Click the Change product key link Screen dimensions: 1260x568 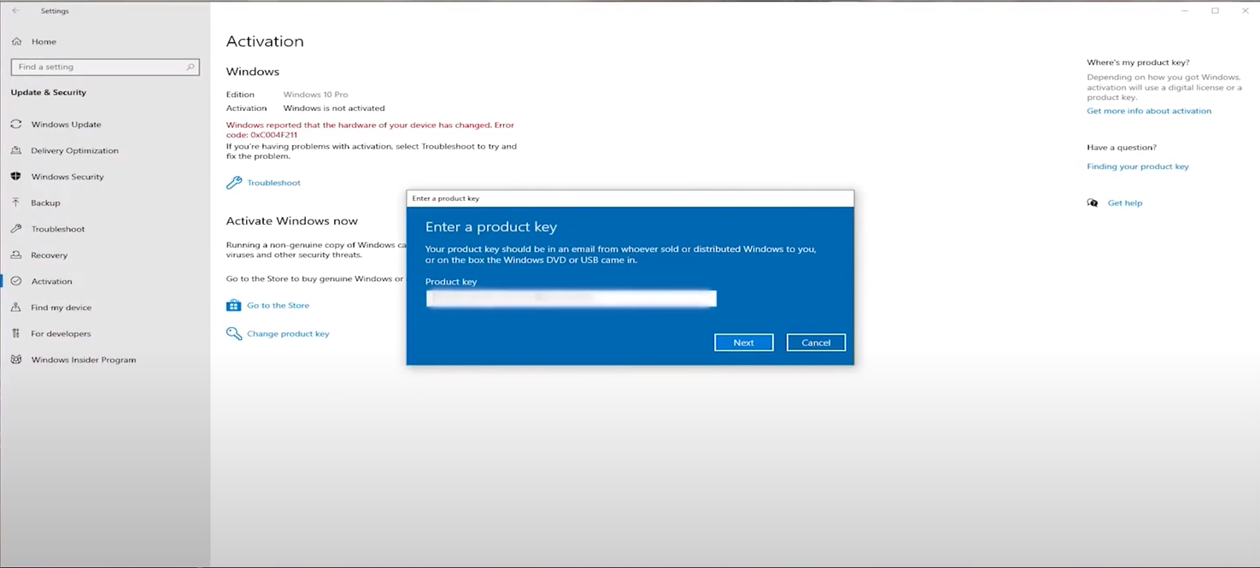pos(288,333)
